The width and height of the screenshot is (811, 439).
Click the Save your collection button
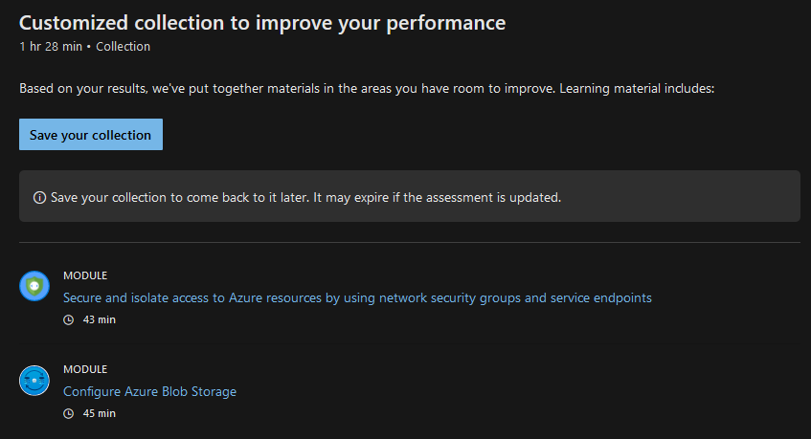coord(91,135)
